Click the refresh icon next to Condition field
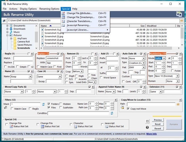The width and height of the screenshot is (186, 142). pos(112,113)
